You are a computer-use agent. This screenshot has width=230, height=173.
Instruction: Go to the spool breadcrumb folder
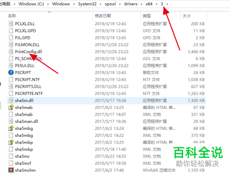tap(110, 4)
